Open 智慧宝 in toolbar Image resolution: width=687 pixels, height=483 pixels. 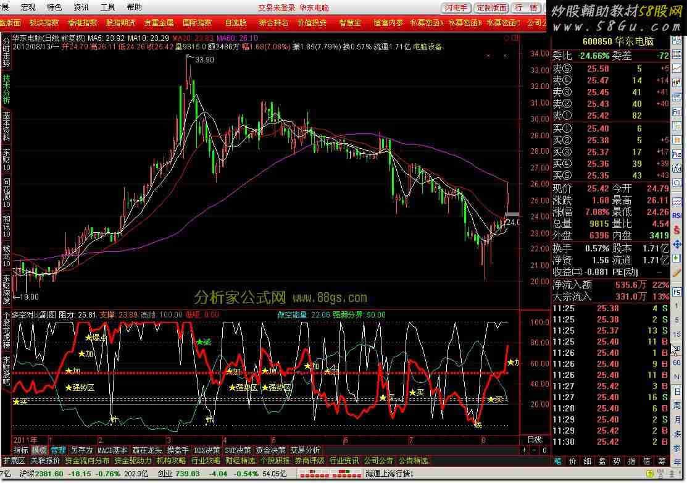[x=350, y=23]
